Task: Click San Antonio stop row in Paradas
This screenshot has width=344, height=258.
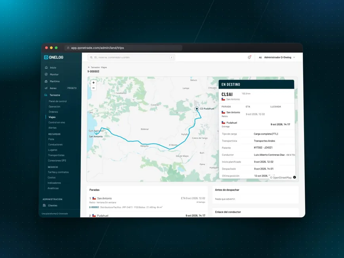Action: pos(147,203)
